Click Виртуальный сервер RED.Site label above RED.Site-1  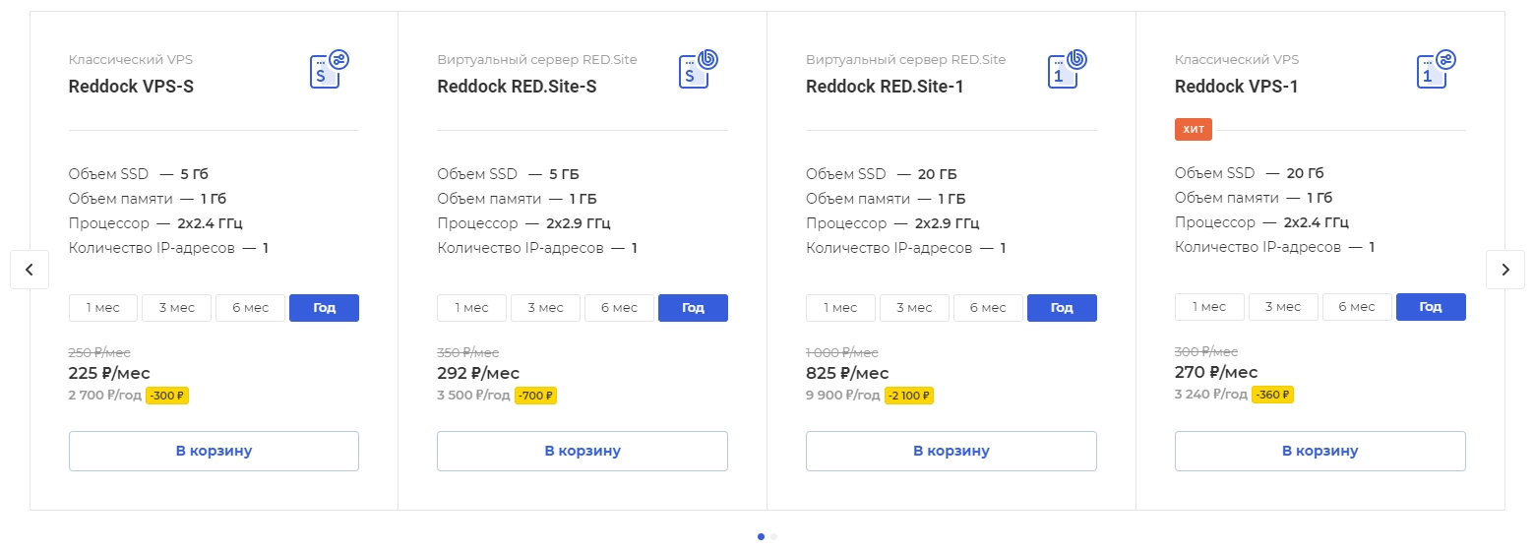tap(906, 60)
